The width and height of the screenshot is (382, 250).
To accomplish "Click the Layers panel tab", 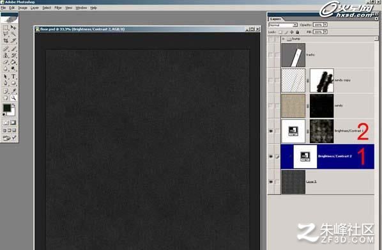I will pos(275,19).
